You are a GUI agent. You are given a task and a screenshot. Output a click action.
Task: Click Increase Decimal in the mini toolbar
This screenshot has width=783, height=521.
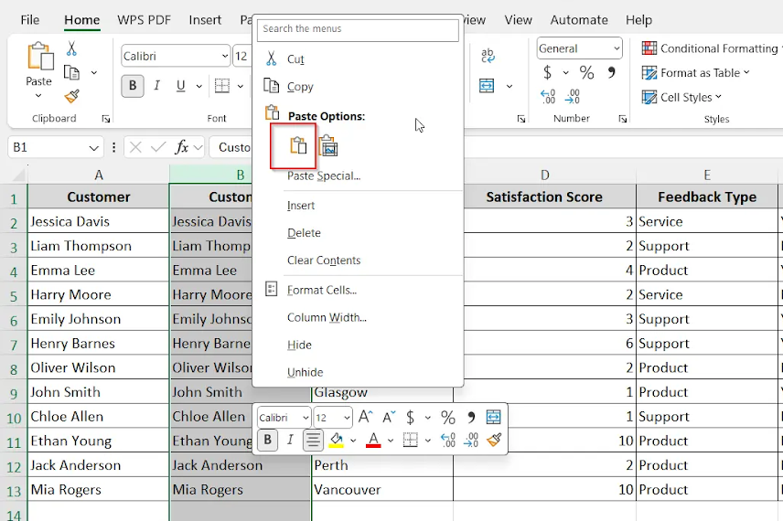tap(448, 441)
